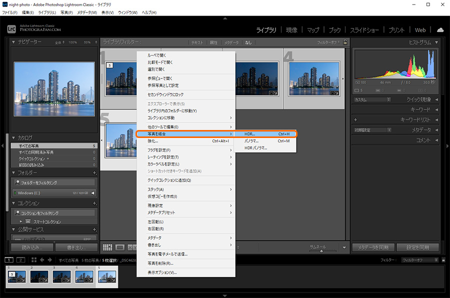The height and width of the screenshot is (298, 450).
Task: Click the 設定を同期 button
Action: (x=417, y=247)
